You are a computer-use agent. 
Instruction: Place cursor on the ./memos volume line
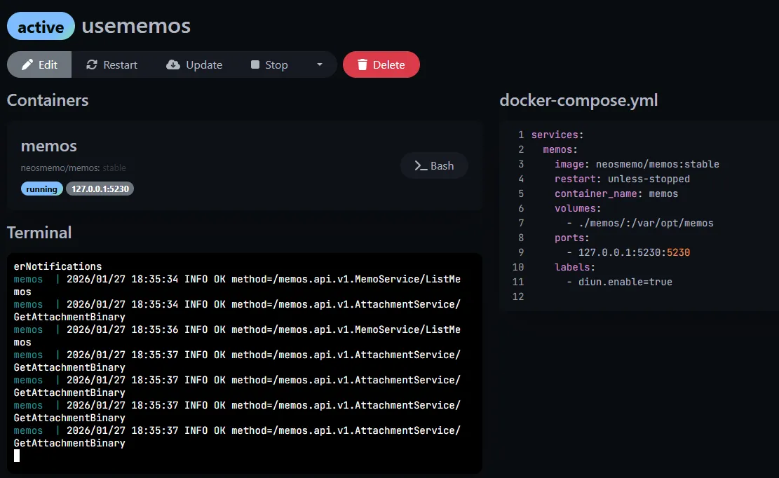pos(645,223)
